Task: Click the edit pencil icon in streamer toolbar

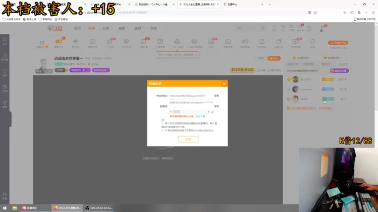Action: pyautogui.click(x=262, y=41)
